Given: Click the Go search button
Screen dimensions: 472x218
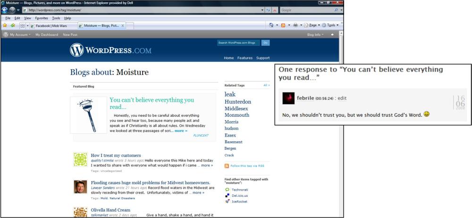Looking at the screenshot, I should pyautogui.click(x=266, y=43).
